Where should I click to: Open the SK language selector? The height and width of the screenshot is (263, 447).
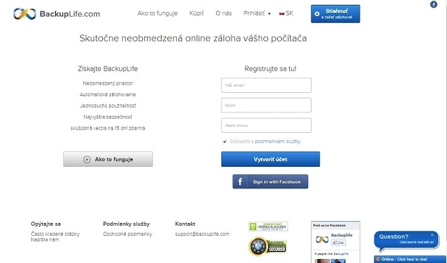click(x=286, y=14)
